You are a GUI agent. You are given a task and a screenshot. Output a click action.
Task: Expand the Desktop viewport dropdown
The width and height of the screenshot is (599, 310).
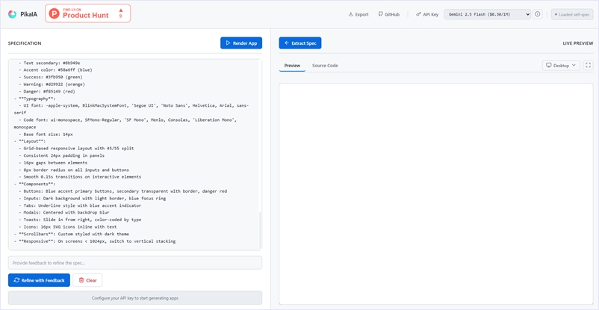(x=561, y=66)
